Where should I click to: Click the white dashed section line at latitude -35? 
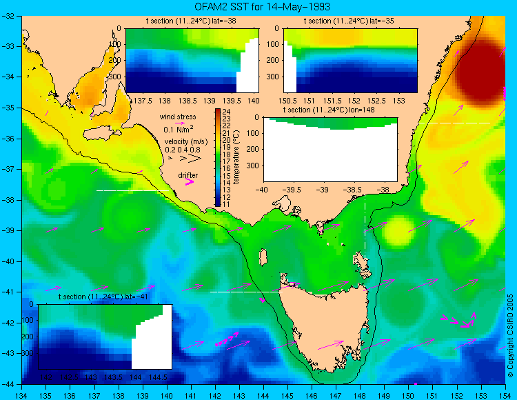pos(454,123)
